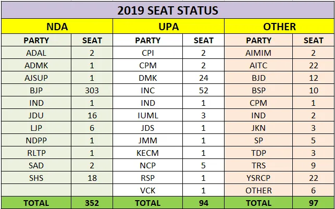The width and height of the screenshot is (335, 209).
Task: Select the UPA header cell
Action: [x=168, y=26]
